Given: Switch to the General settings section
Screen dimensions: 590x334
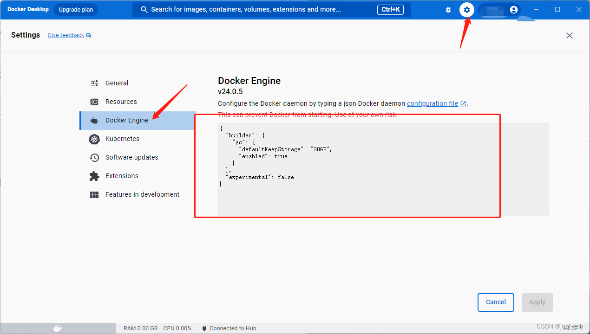Looking at the screenshot, I should click(x=118, y=83).
